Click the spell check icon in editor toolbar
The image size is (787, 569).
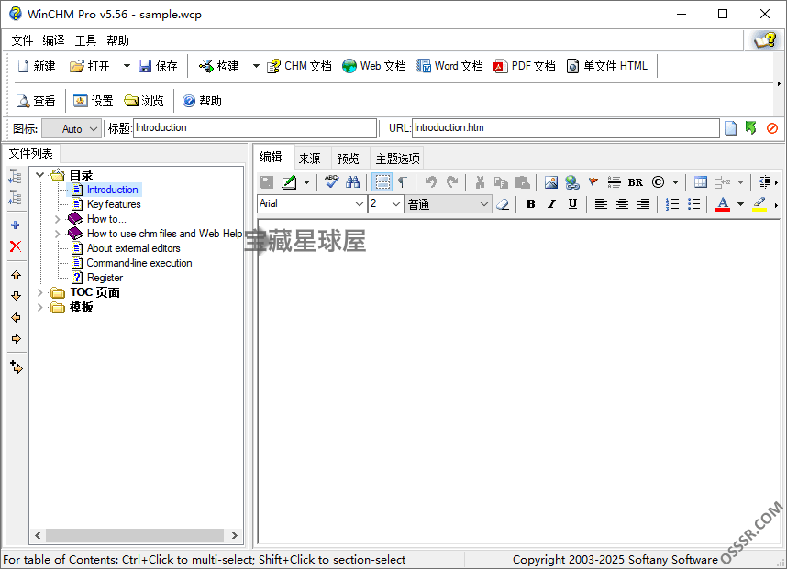pos(331,181)
